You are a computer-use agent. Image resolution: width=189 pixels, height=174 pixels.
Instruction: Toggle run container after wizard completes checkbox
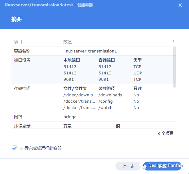point(15,148)
